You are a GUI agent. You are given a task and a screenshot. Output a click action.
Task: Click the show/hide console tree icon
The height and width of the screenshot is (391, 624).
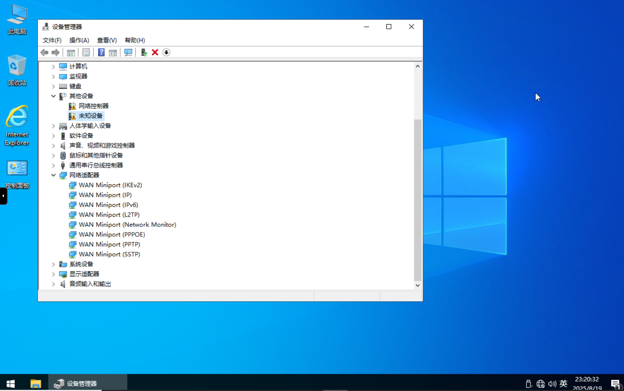(x=71, y=53)
